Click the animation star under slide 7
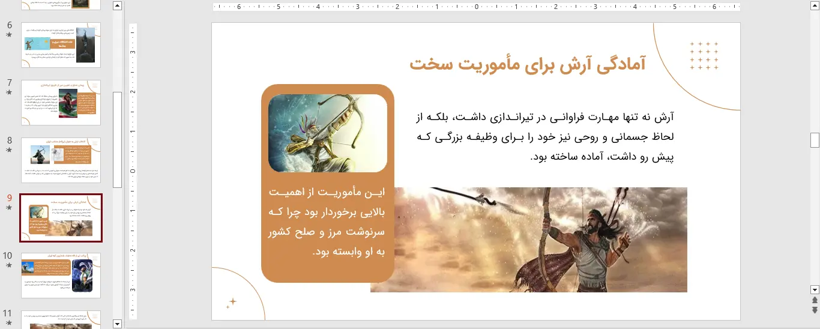The width and height of the screenshot is (820, 329). pyautogui.click(x=8, y=92)
